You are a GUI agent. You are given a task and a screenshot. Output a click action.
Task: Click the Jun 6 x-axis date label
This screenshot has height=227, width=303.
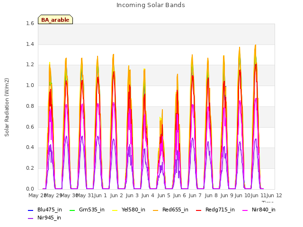(x=179, y=195)
